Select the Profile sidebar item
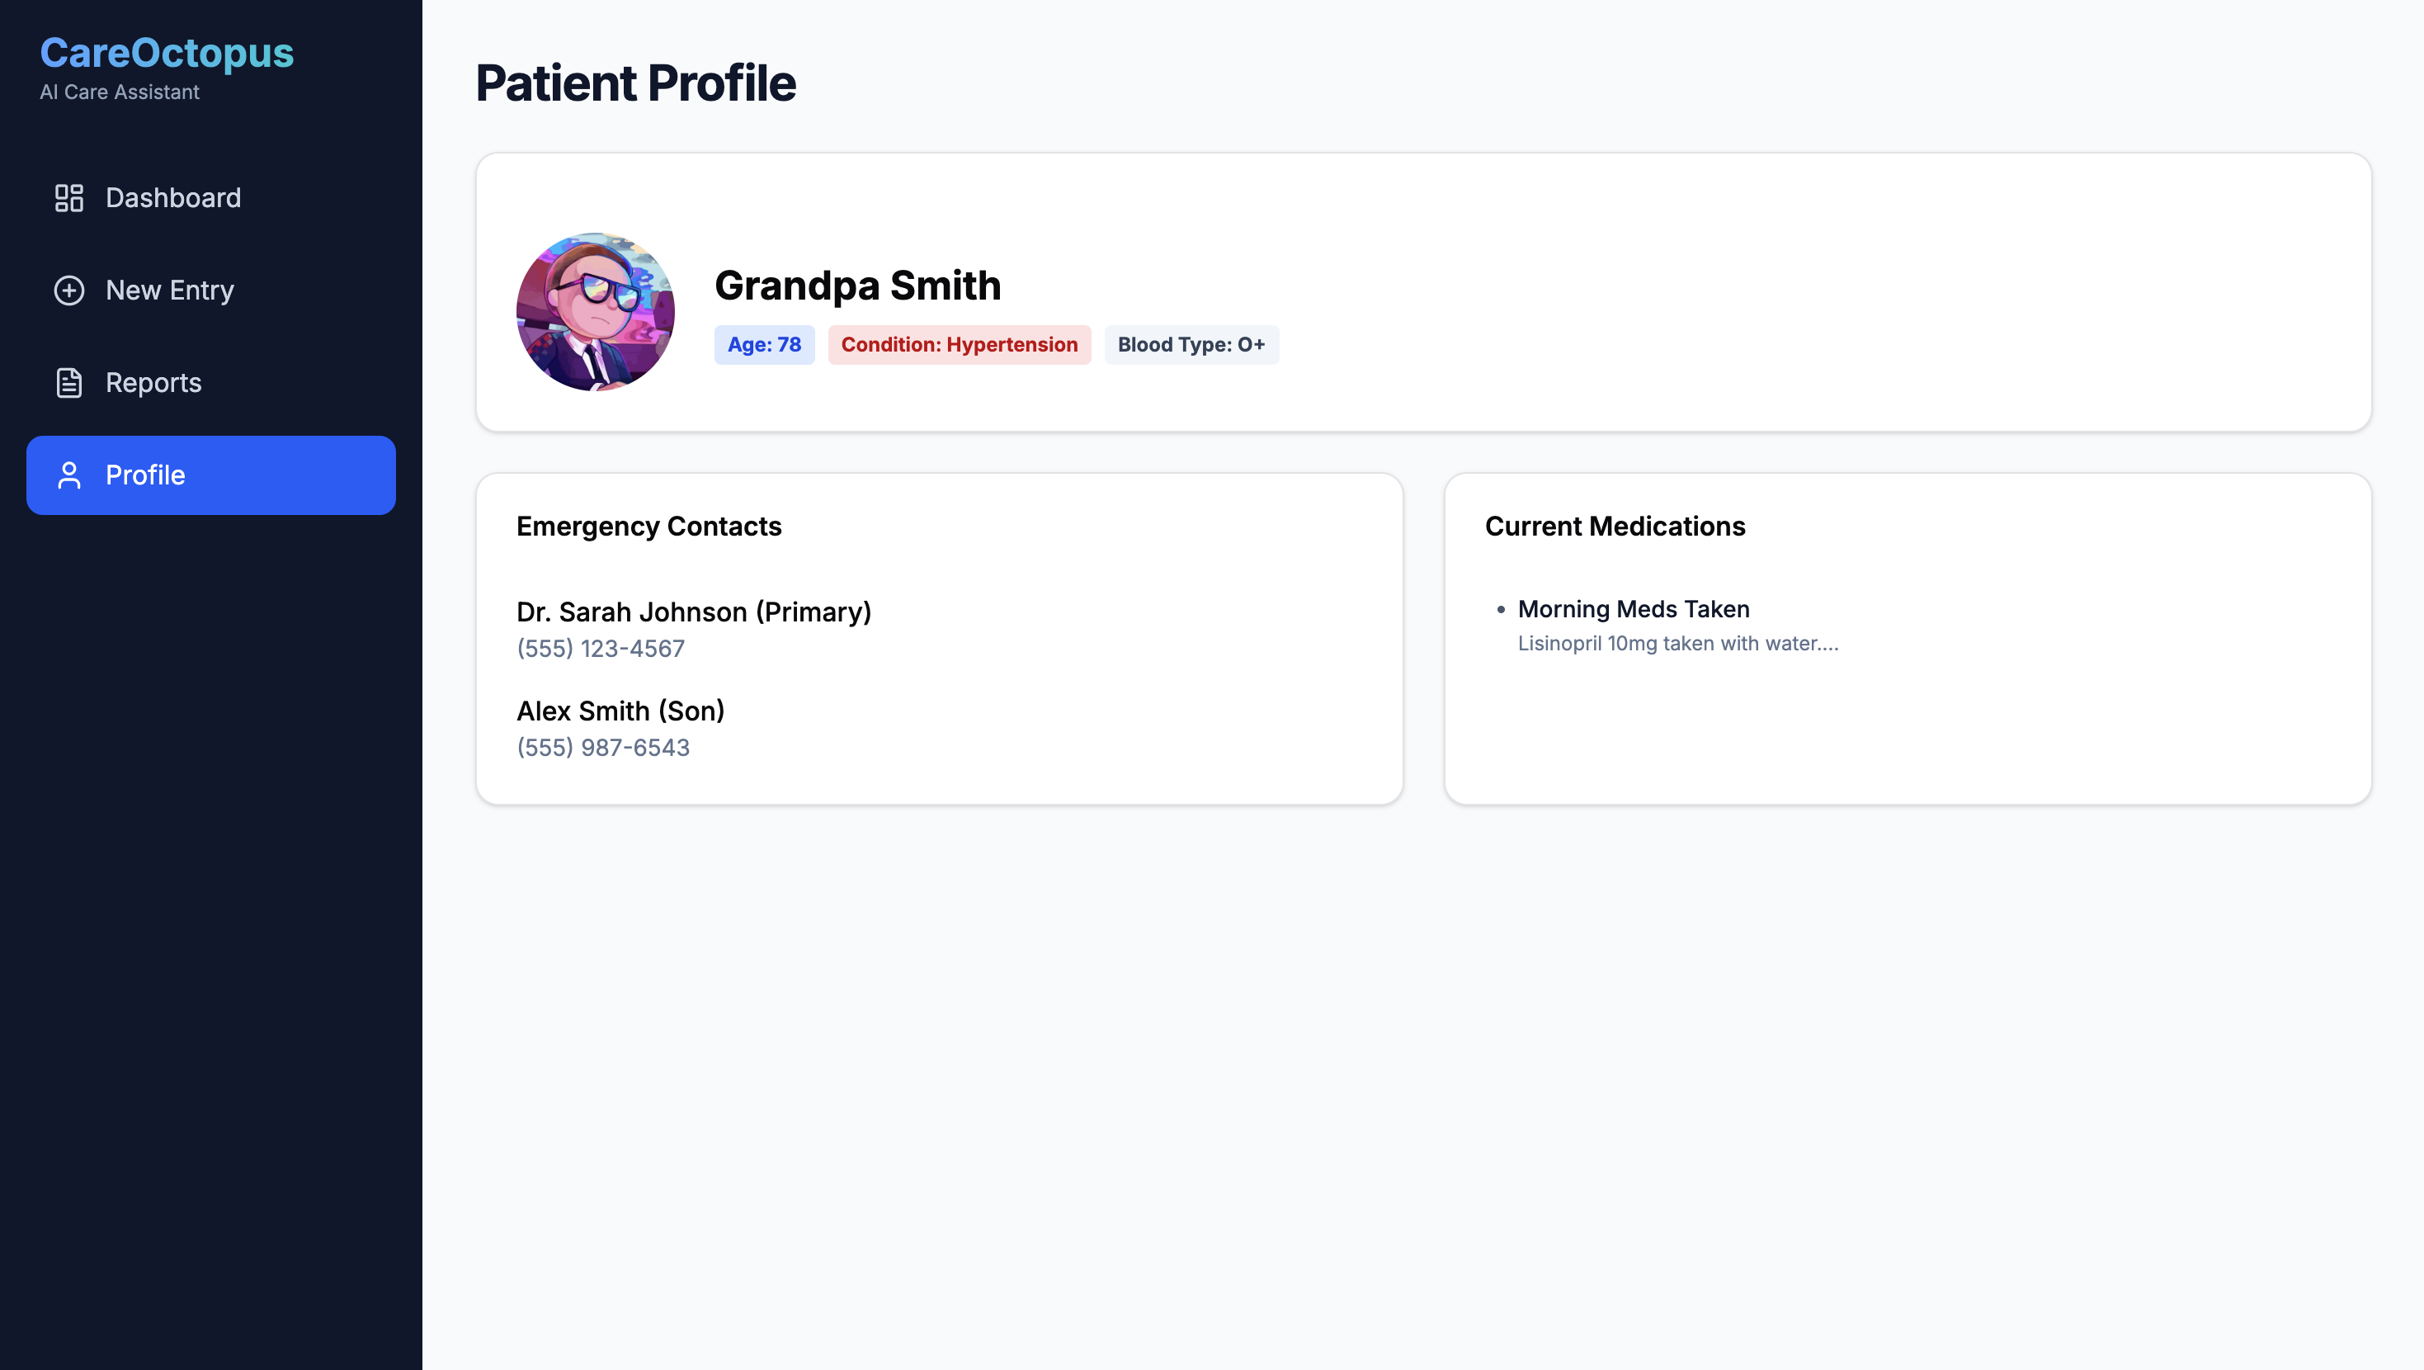The height and width of the screenshot is (1370, 2424). point(210,475)
